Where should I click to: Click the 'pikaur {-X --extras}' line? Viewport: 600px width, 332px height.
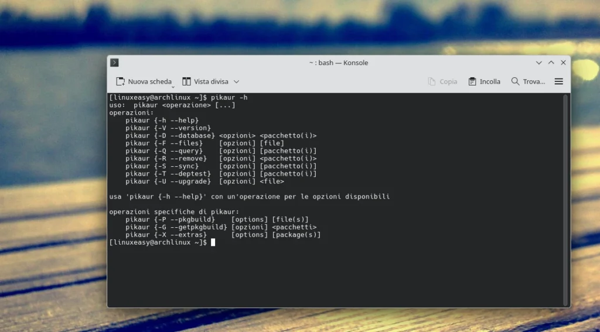[x=223, y=234]
